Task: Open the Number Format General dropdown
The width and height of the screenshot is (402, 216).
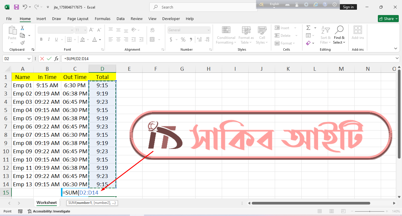Action: 209,30
